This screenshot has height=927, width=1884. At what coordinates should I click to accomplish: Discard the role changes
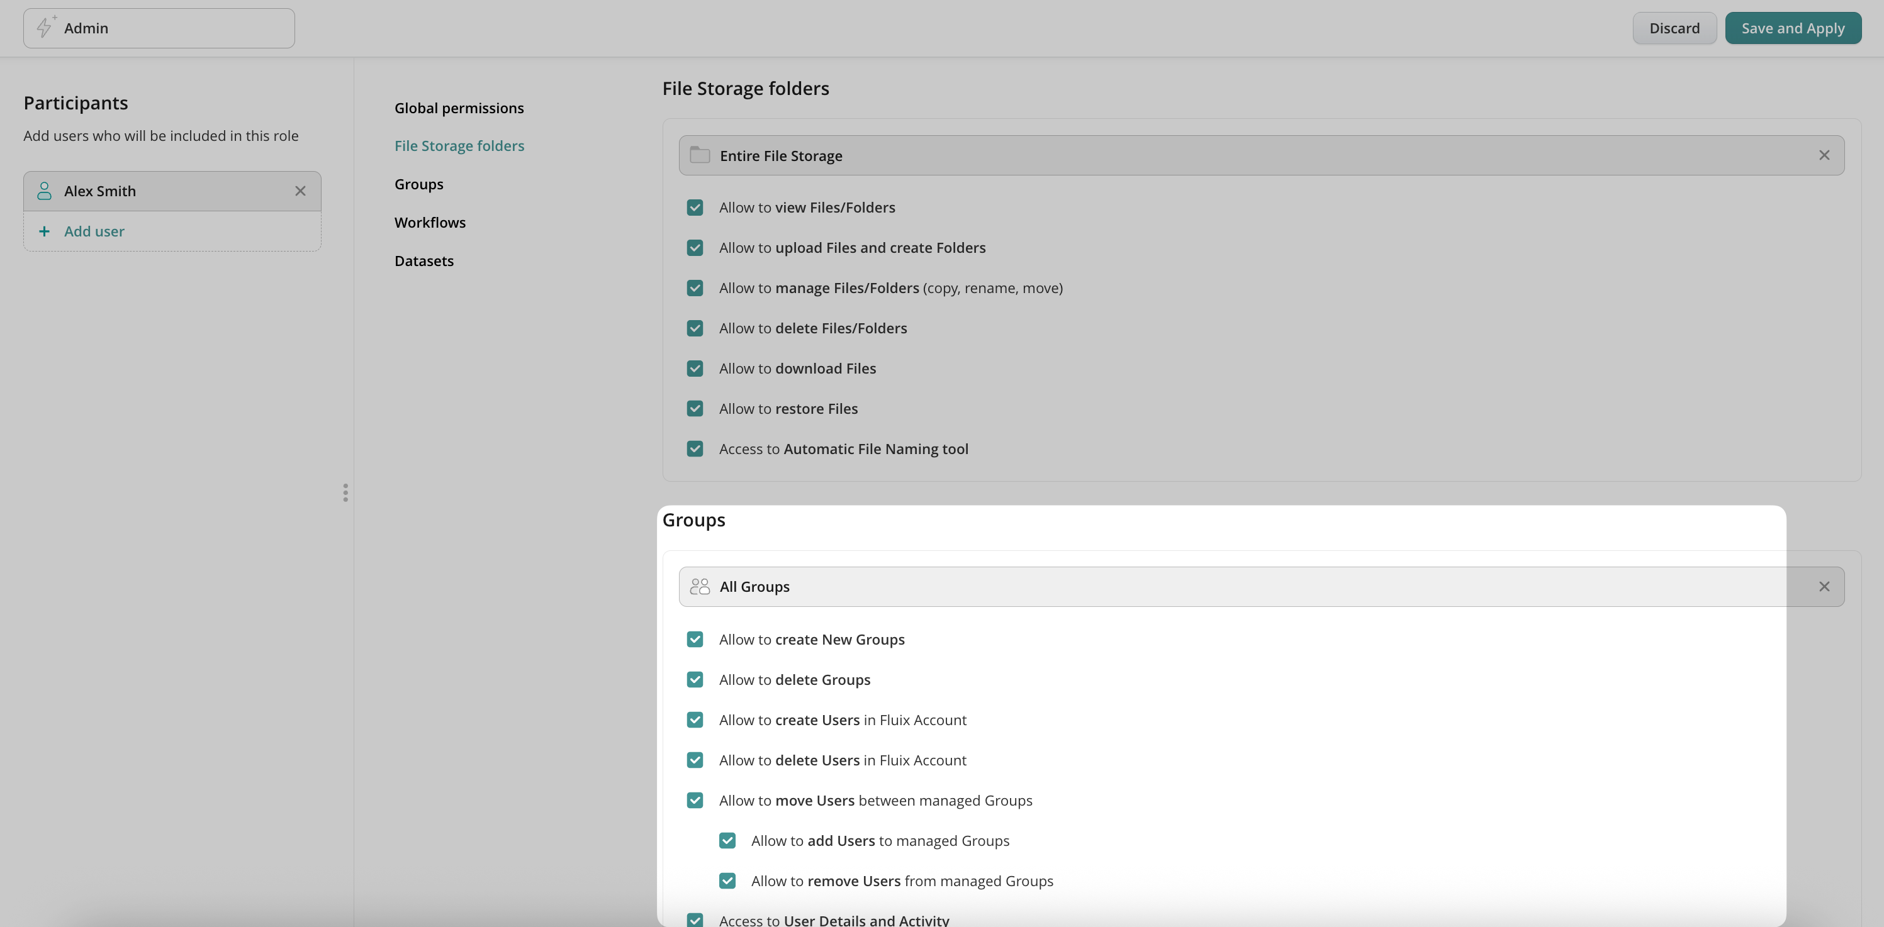pos(1674,28)
